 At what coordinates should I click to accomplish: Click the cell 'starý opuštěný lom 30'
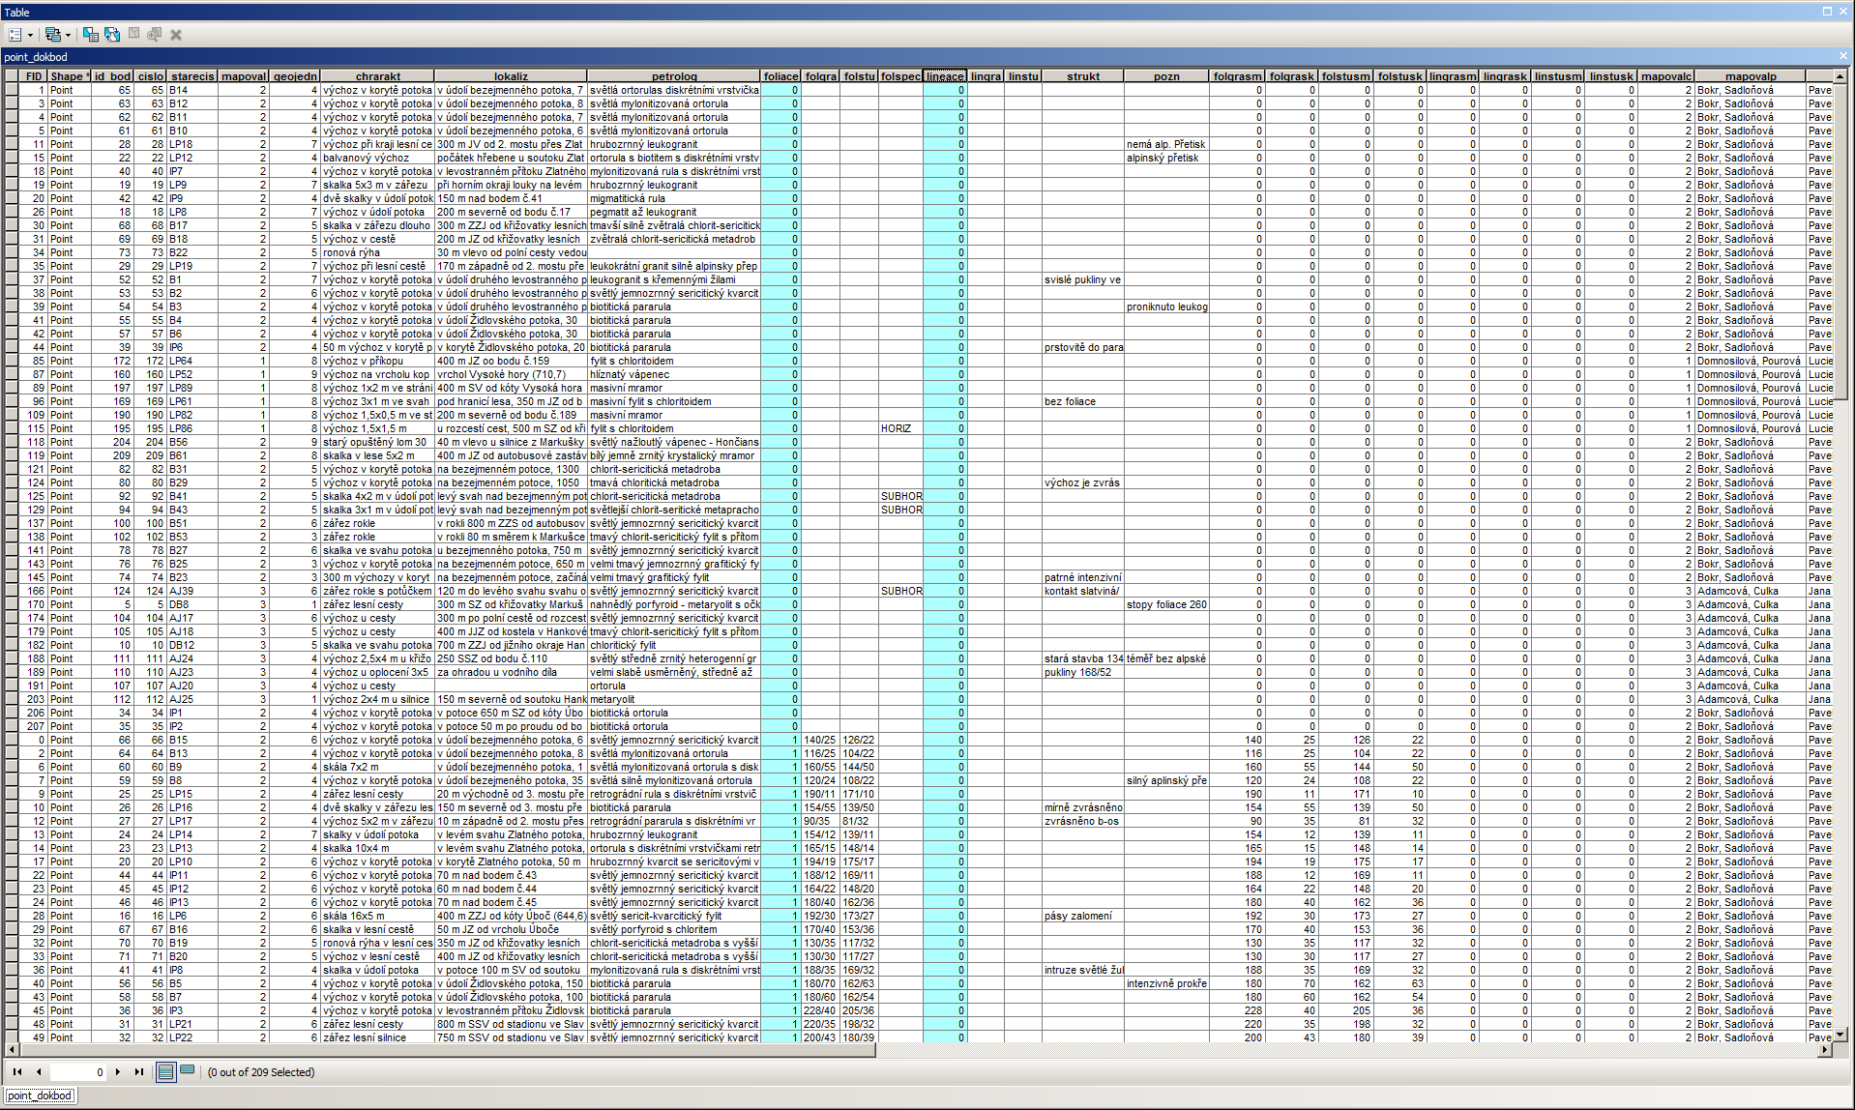point(375,442)
